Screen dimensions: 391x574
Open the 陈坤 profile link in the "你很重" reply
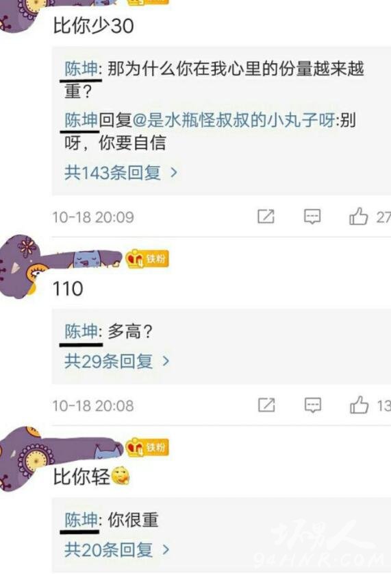point(81,520)
